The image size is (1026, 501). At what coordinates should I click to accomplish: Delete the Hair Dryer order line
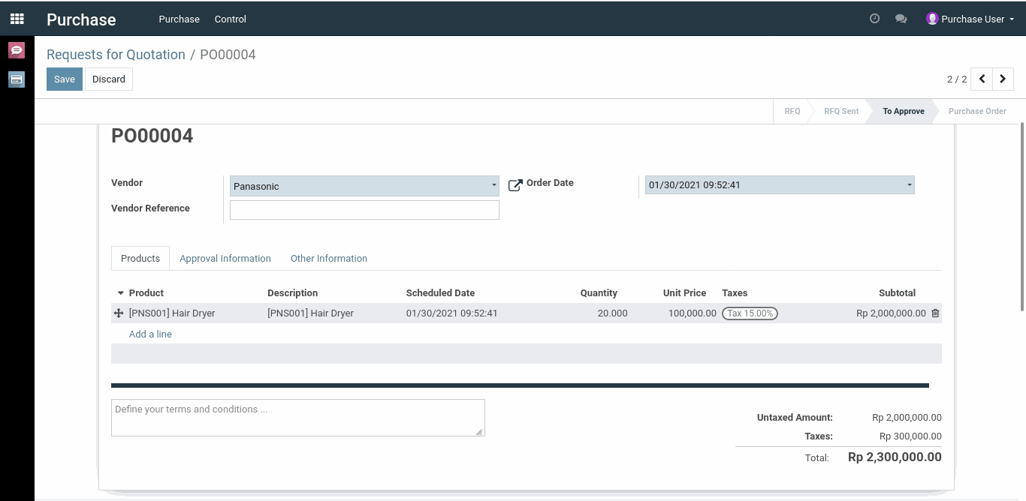[935, 313]
